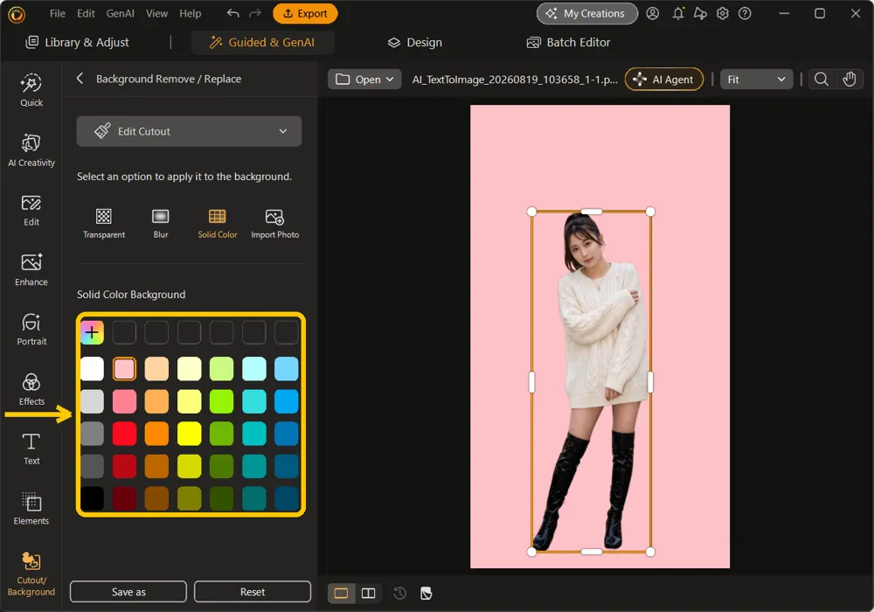Screen dimensions: 874x612
Task: Click the AI_TextToImage file name
Action: (x=515, y=80)
